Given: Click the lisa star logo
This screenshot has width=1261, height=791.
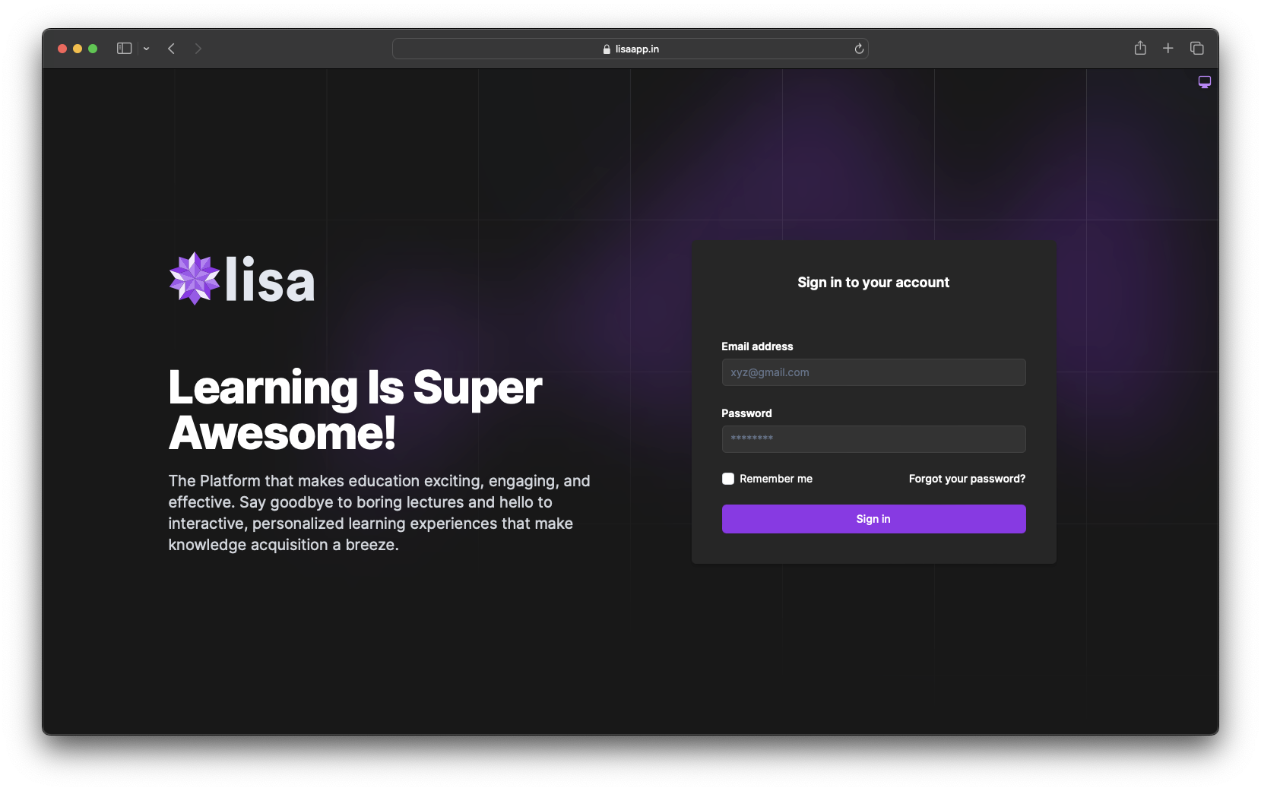Looking at the screenshot, I should (x=195, y=279).
